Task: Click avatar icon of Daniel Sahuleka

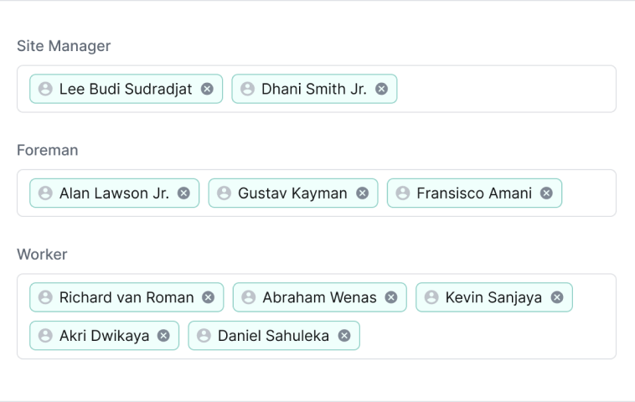Action: [204, 336]
